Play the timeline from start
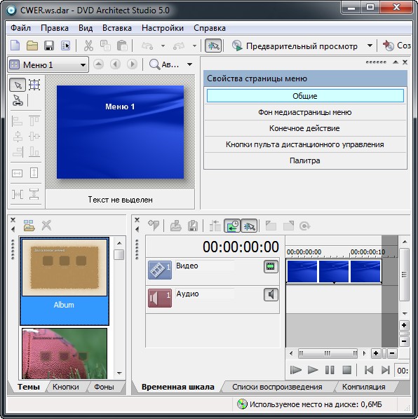Viewport: 418px width, 419px height. [x=295, y=370]
